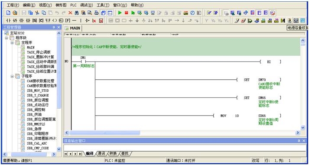The width and height of the screenshot is (309, 165).
Task: Pin the information output window
Action: click(x=299, y=141)
